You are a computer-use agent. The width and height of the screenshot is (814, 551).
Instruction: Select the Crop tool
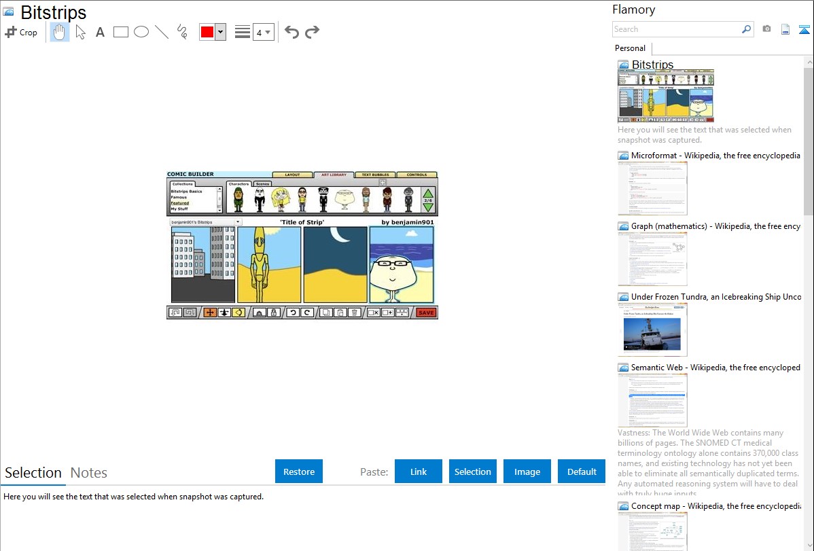pos(21,32)
